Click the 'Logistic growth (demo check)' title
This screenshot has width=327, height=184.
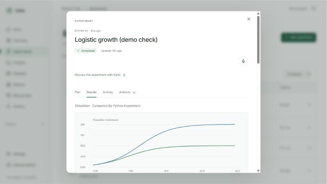coord(116,40)
